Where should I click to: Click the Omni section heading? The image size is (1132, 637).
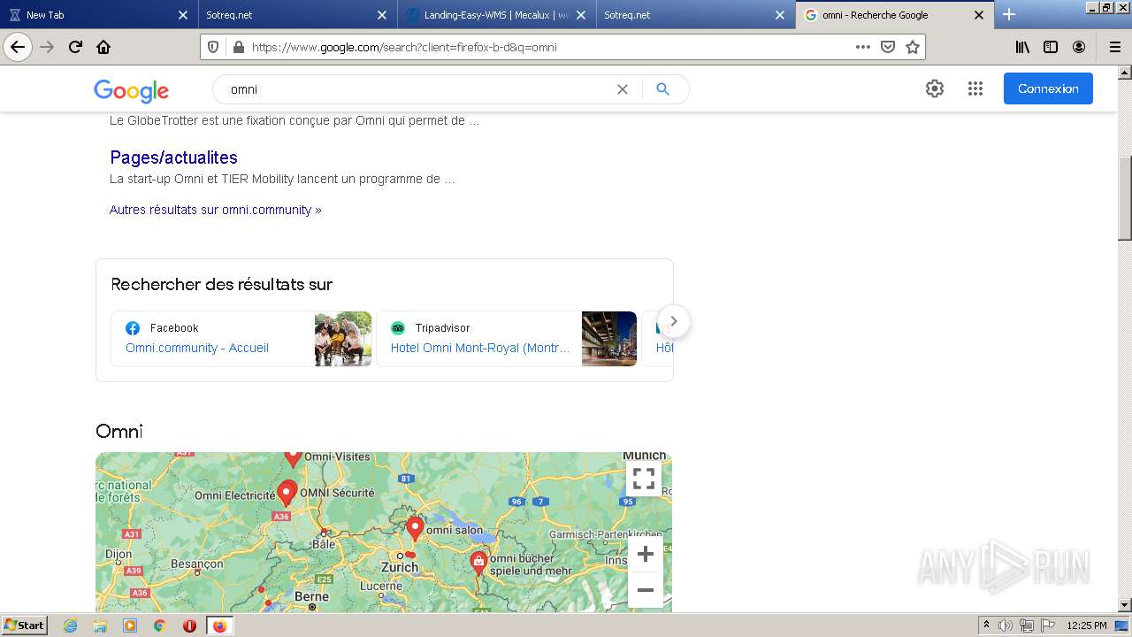click(x=119, y=431)
